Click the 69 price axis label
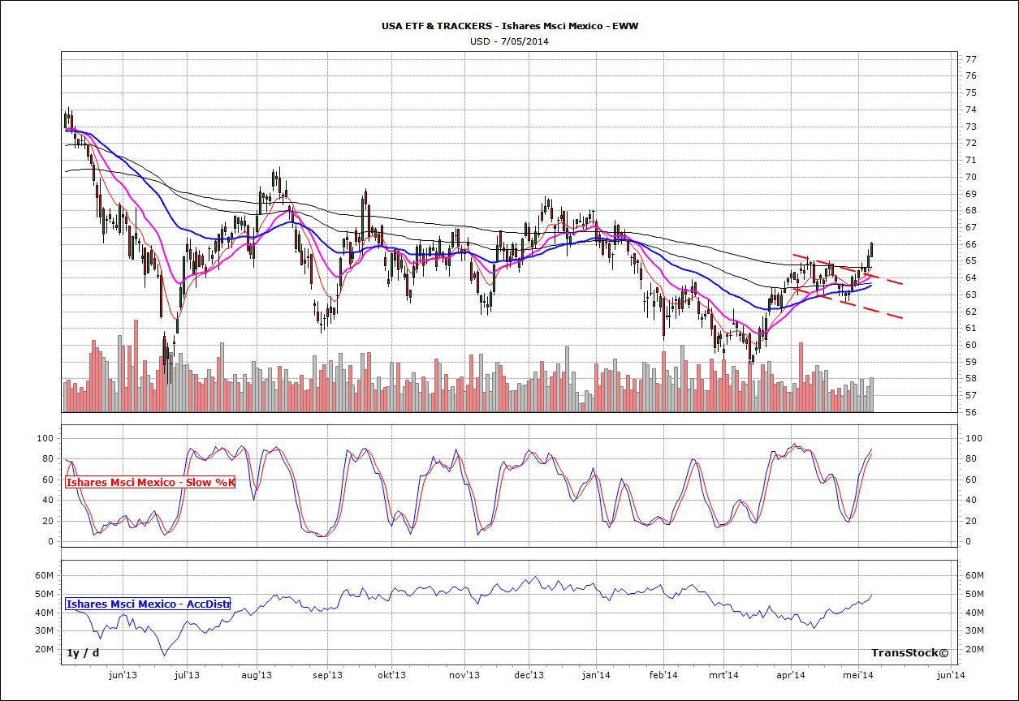 tap(971, 194)
